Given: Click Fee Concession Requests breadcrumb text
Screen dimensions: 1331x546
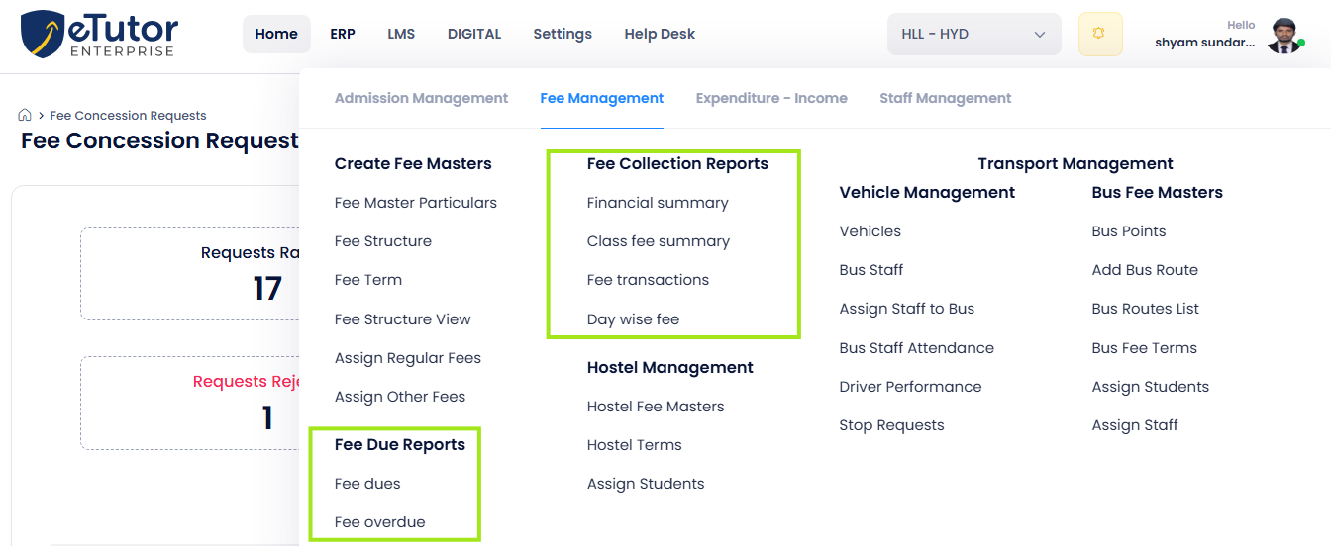Looking at the screenshot, I should [x=128, y=116].
